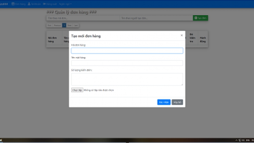Screen dimensions: 254x143
Task: Go to Last page in pagination
Action: coord(76,25)
